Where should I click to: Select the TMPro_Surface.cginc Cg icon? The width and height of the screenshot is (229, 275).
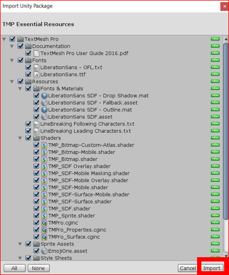(44, 237)
